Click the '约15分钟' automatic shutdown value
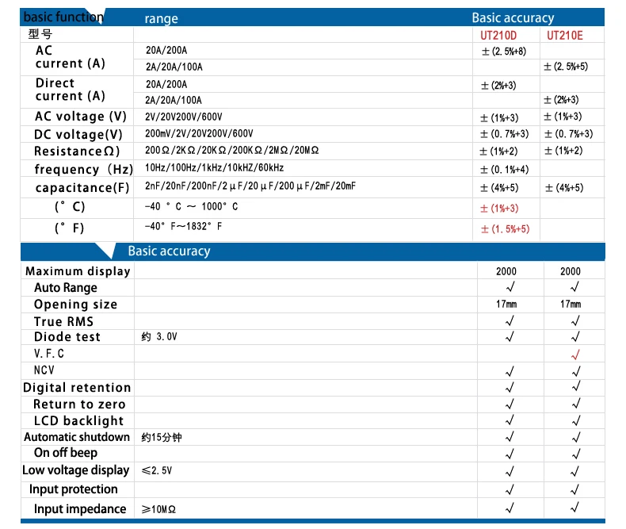 (162, 438)
